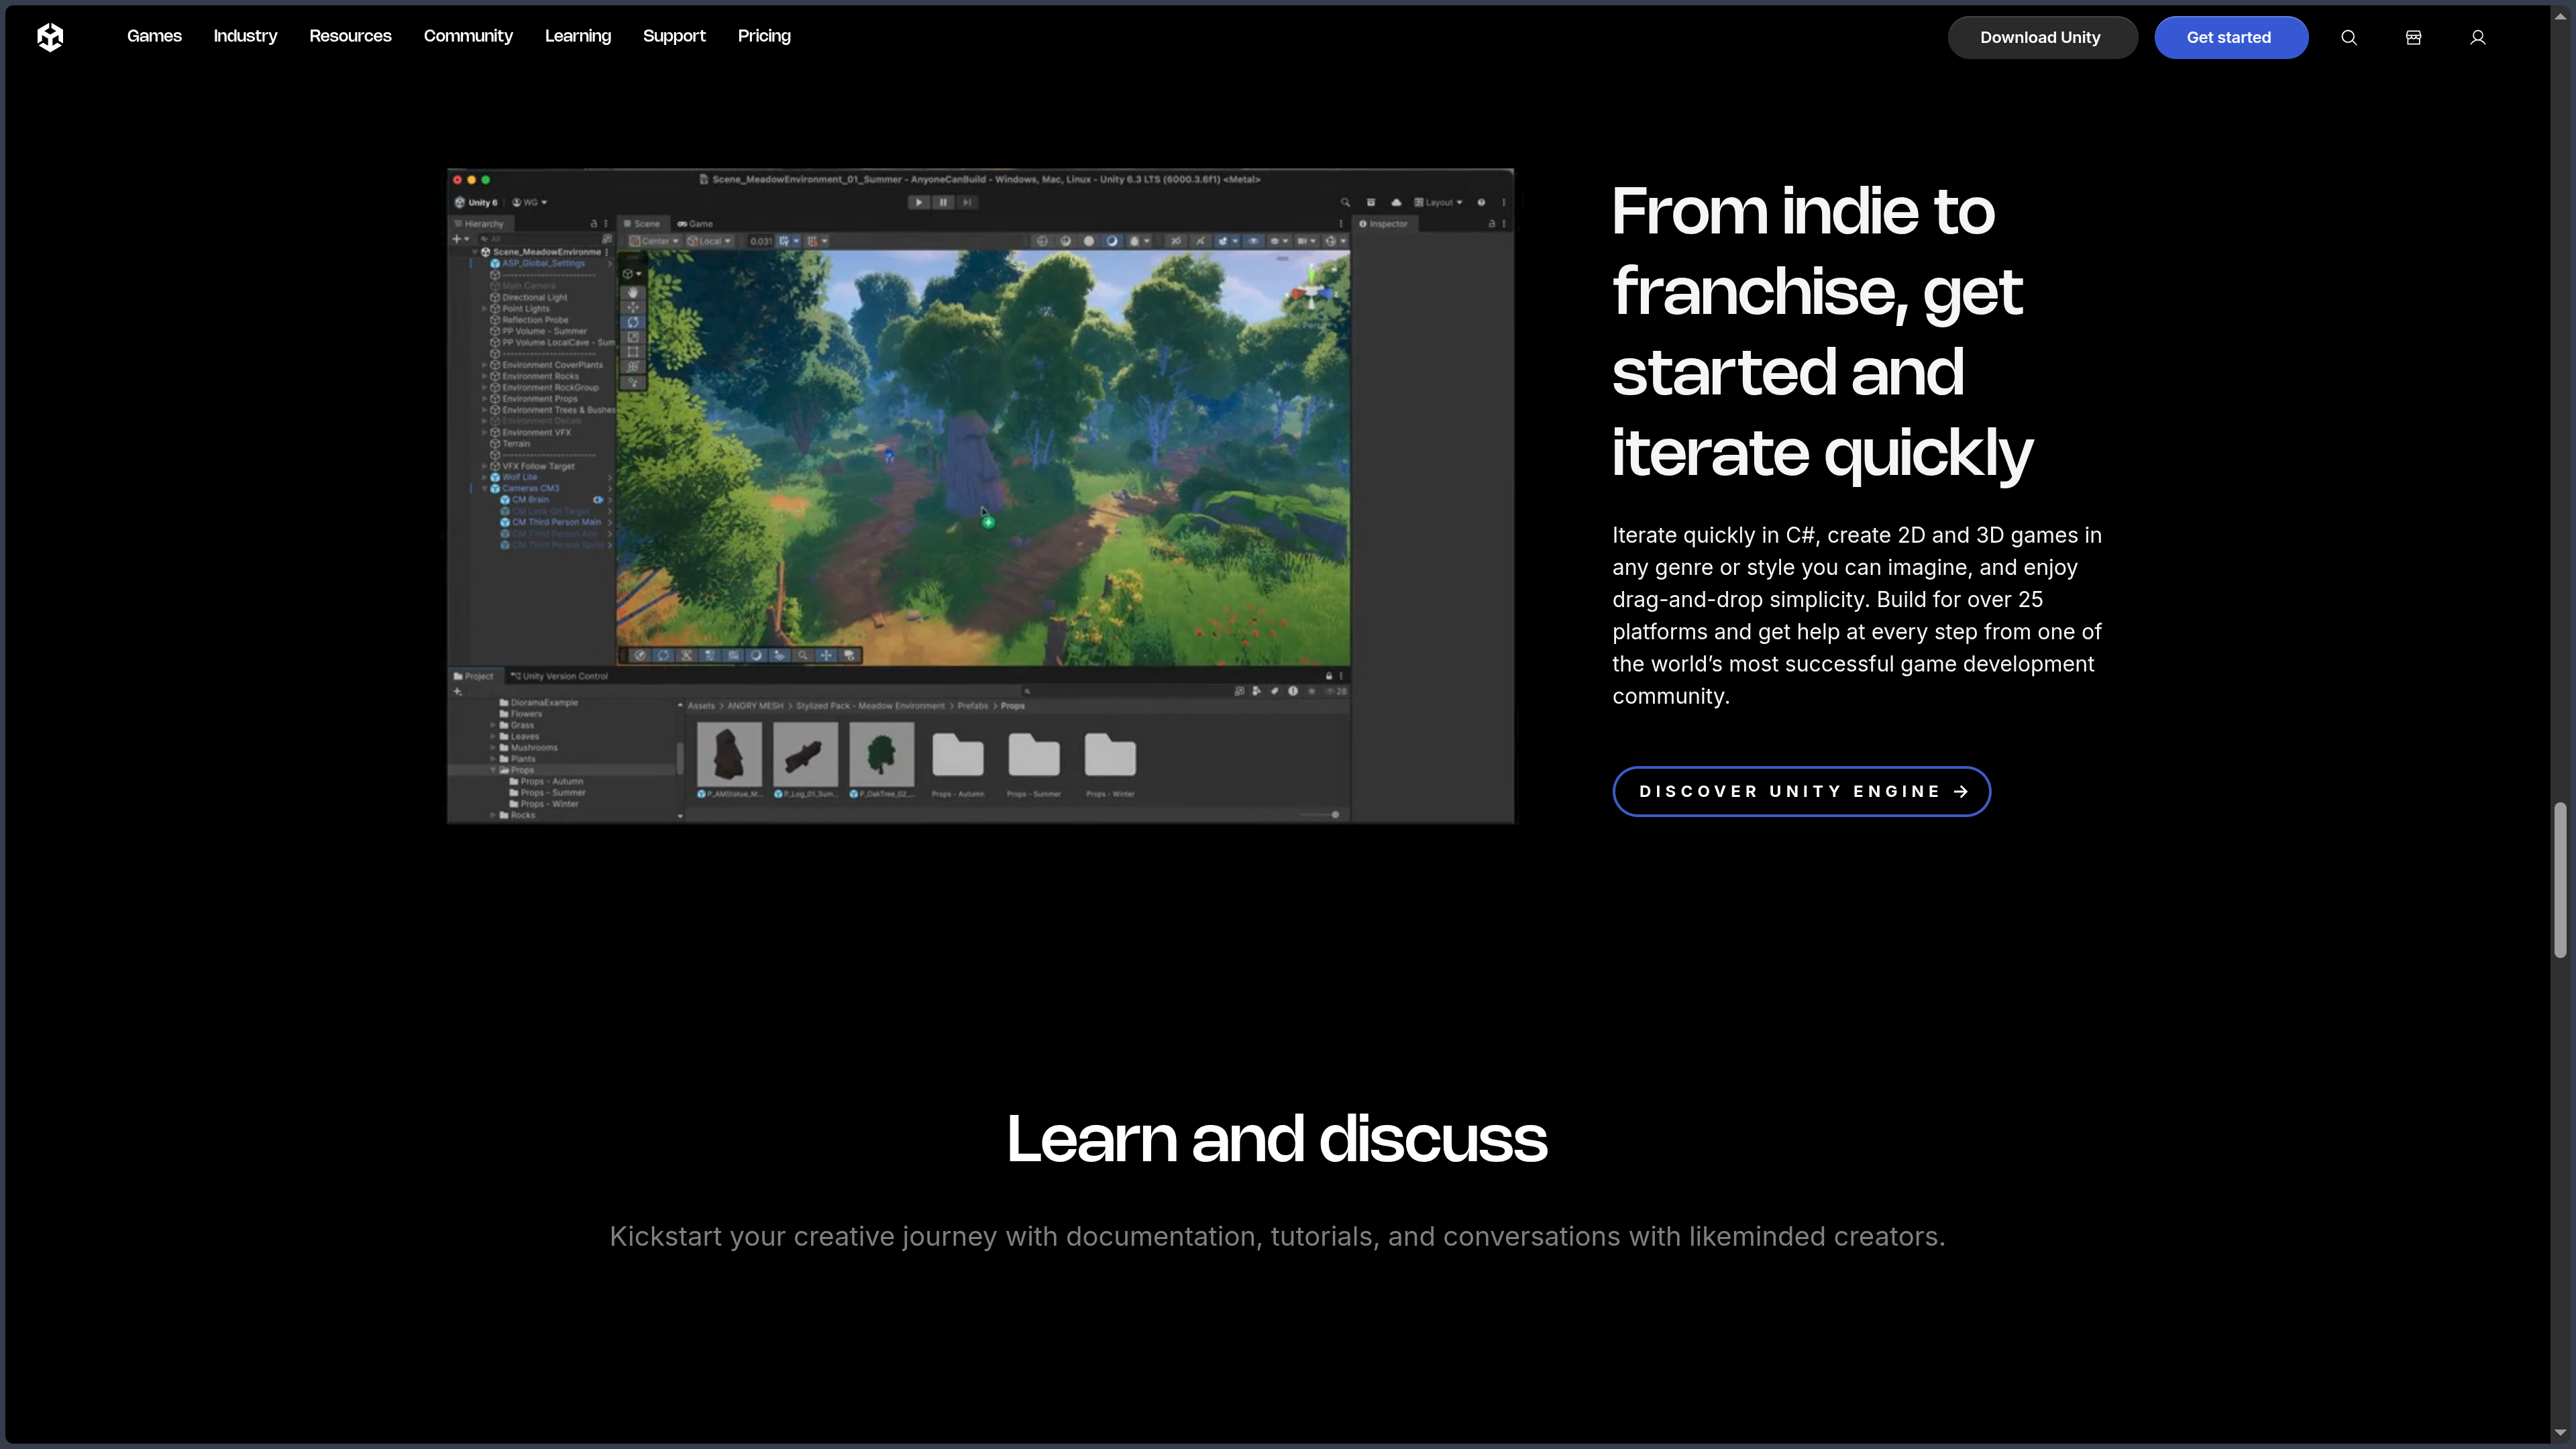This screenshot has height=1449, width=2576.
Task: Open the Community menu in site navigation
Action: tap(468, 36)
